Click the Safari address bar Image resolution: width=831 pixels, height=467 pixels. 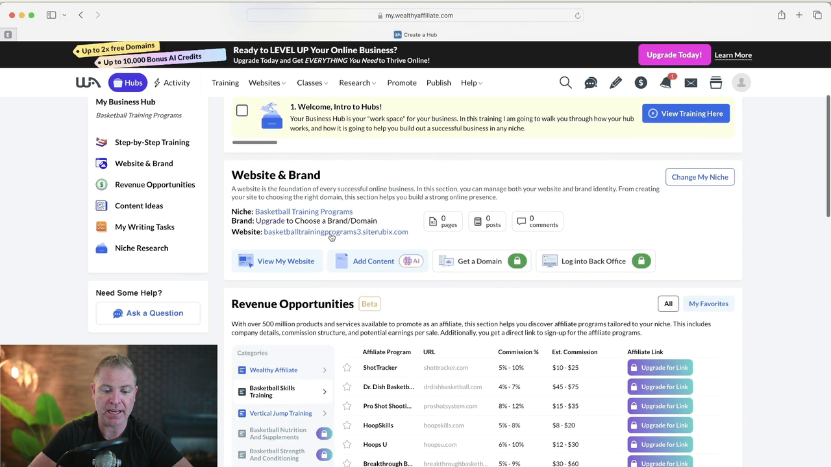415,16
